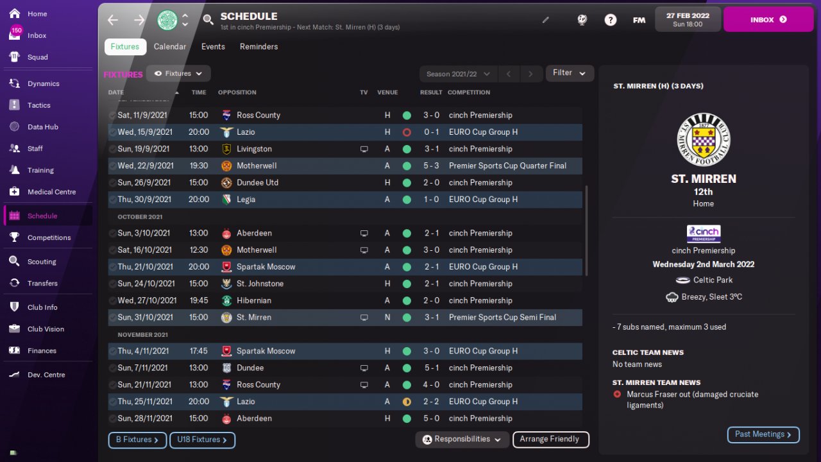Open the Transfers sidebar icon
This screenshot has width=821, height=462.
tap(14, 283)
